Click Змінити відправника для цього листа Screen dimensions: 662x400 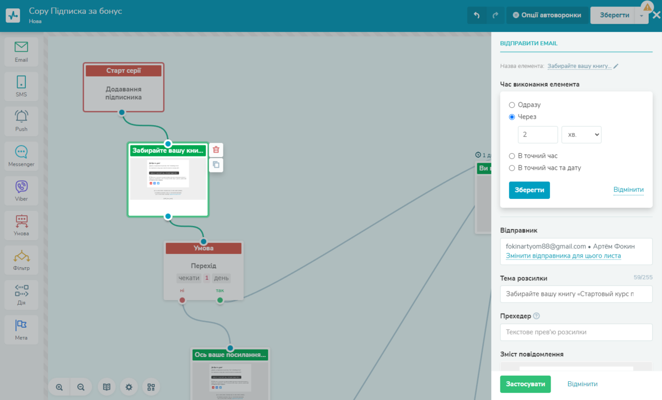563,256
